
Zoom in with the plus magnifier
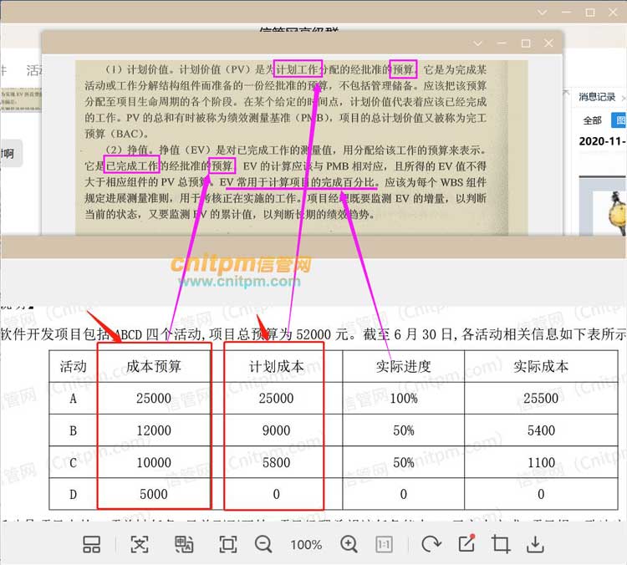click(349, 544)
